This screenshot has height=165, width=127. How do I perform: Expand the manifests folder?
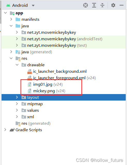click(x=11, y=19)
